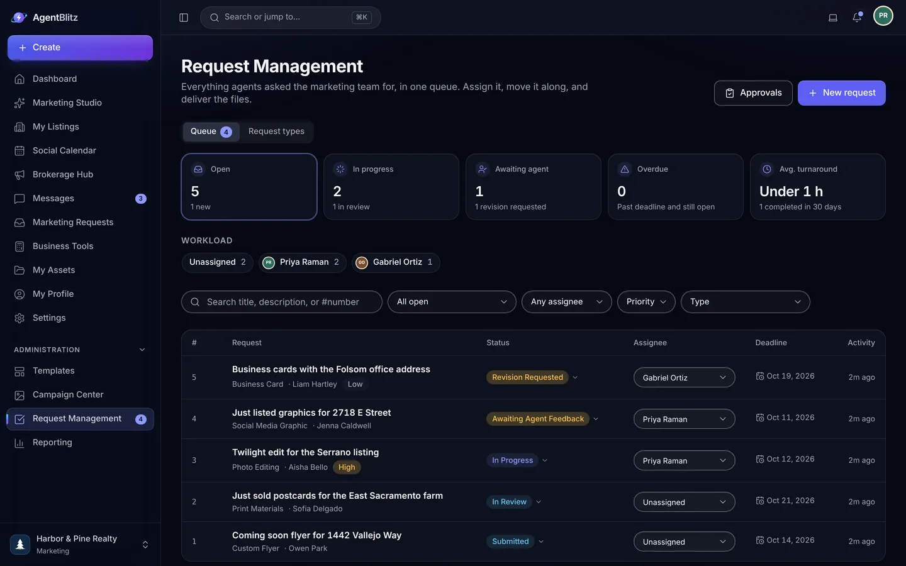Open the Harbor & Pine Realty workspace switcher
The image size is (906, 566).
[x=80, y=545]
